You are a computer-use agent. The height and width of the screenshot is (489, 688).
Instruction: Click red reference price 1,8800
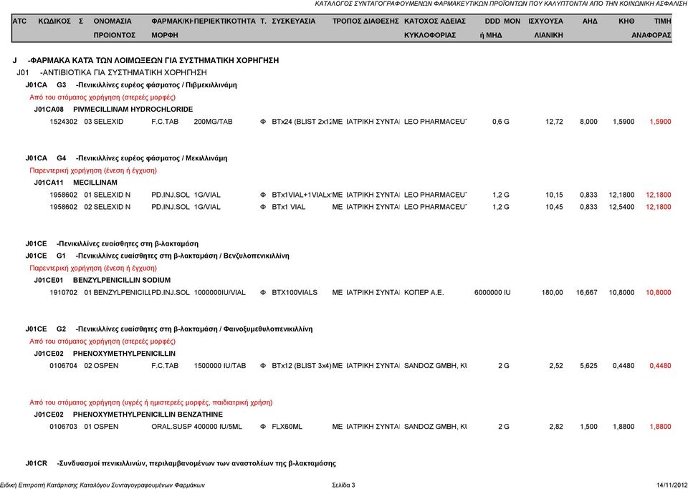(660, 427)
